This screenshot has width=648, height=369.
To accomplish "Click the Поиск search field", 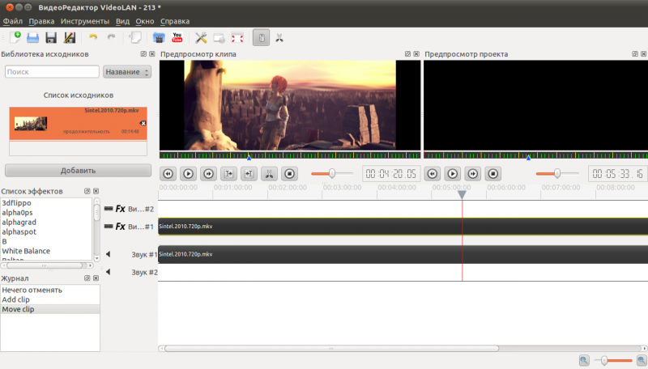I will [x=52, y=72].
